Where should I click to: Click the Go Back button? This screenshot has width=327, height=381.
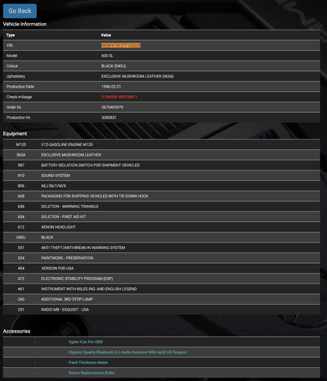pos(20,11)
